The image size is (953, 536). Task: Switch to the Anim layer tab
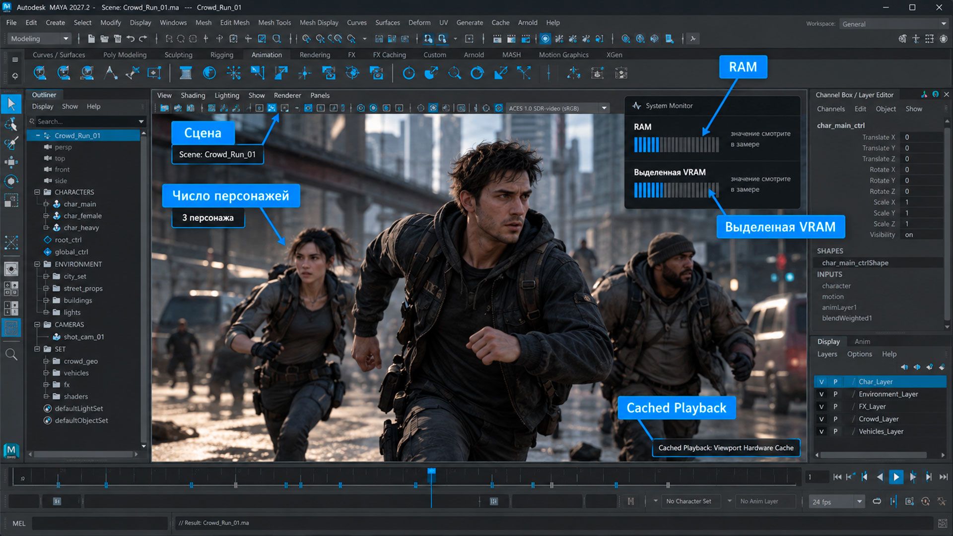862,342
